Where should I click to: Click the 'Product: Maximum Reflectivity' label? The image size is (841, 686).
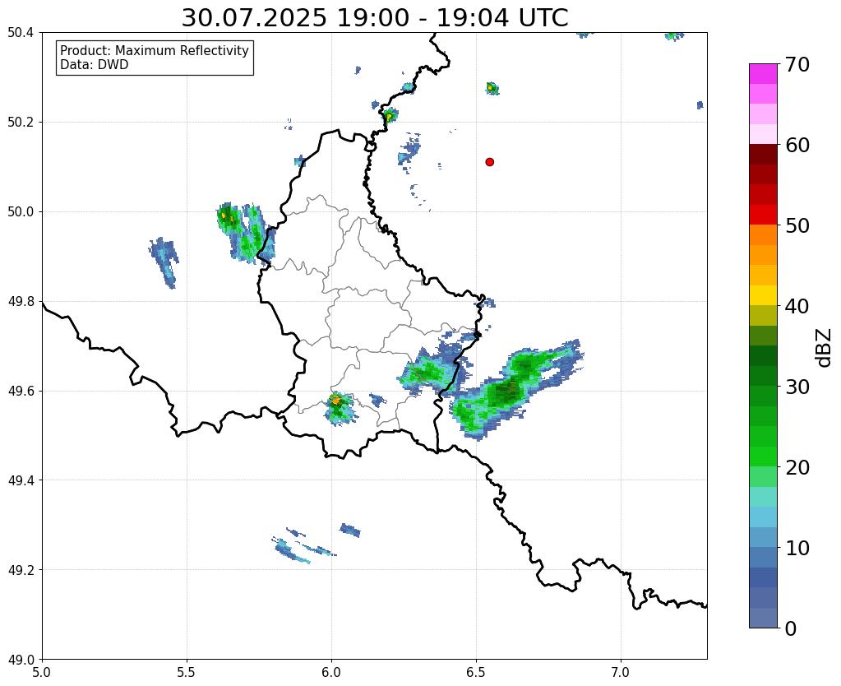coord(155,50)
